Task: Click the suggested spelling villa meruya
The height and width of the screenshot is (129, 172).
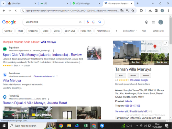Action: (x=48, y=42)
